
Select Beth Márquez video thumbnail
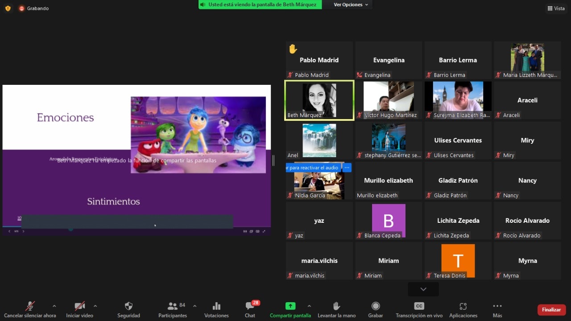319,100
